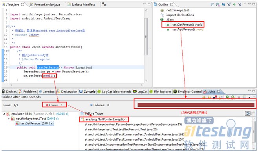The image size is (258, 152).
Task: Close the Outline view
Action: click(171, 5)
